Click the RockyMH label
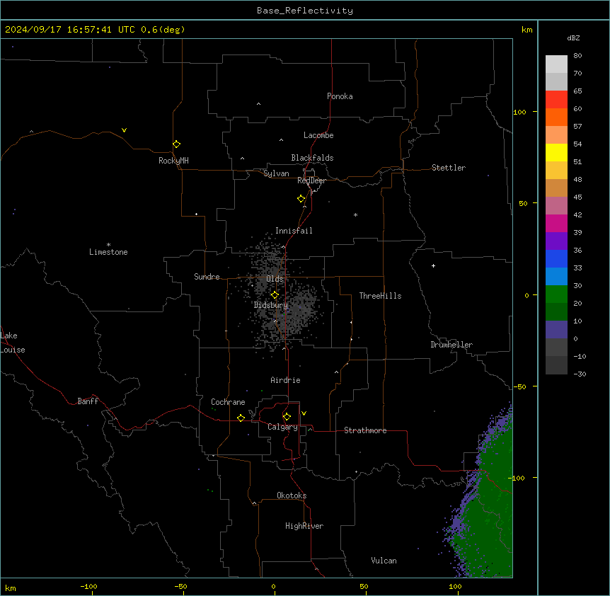Viewport: 610px width, 596px height. 173,161
